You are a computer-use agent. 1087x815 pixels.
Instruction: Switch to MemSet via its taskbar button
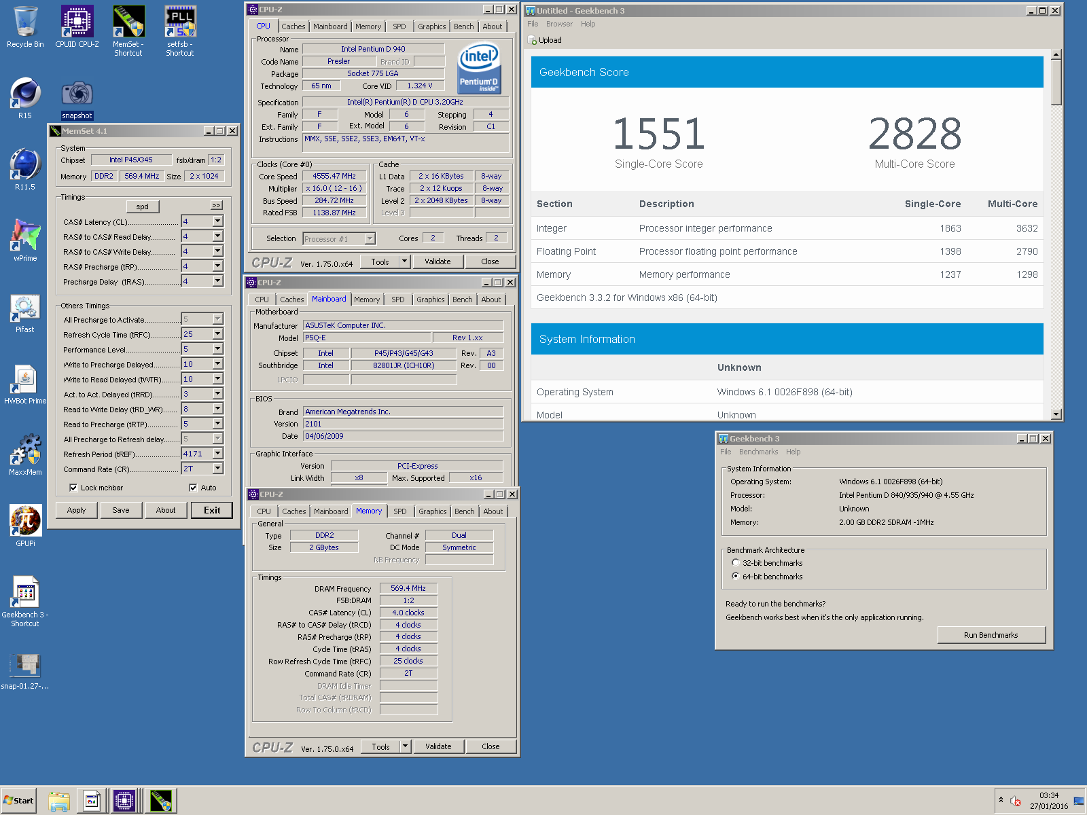pos(161,801)
